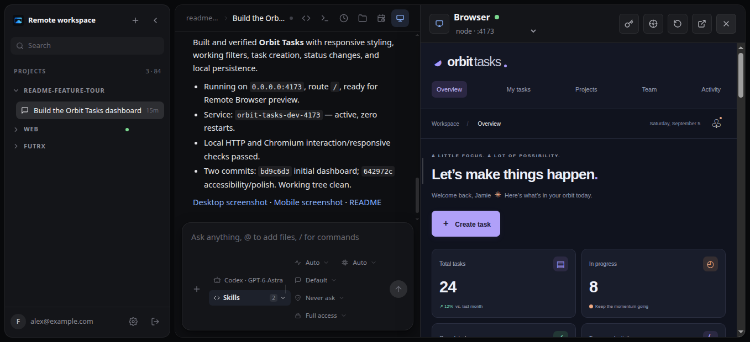The height and width of the screenshot is (342, 750).
Task: Open the Default mode dropdown
Action: click(315, 280)
